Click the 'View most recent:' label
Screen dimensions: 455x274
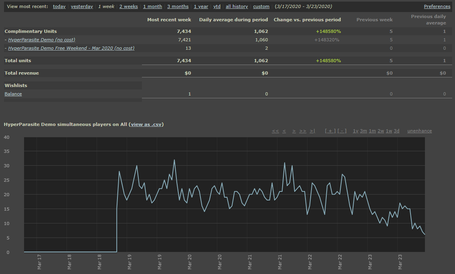28,6
